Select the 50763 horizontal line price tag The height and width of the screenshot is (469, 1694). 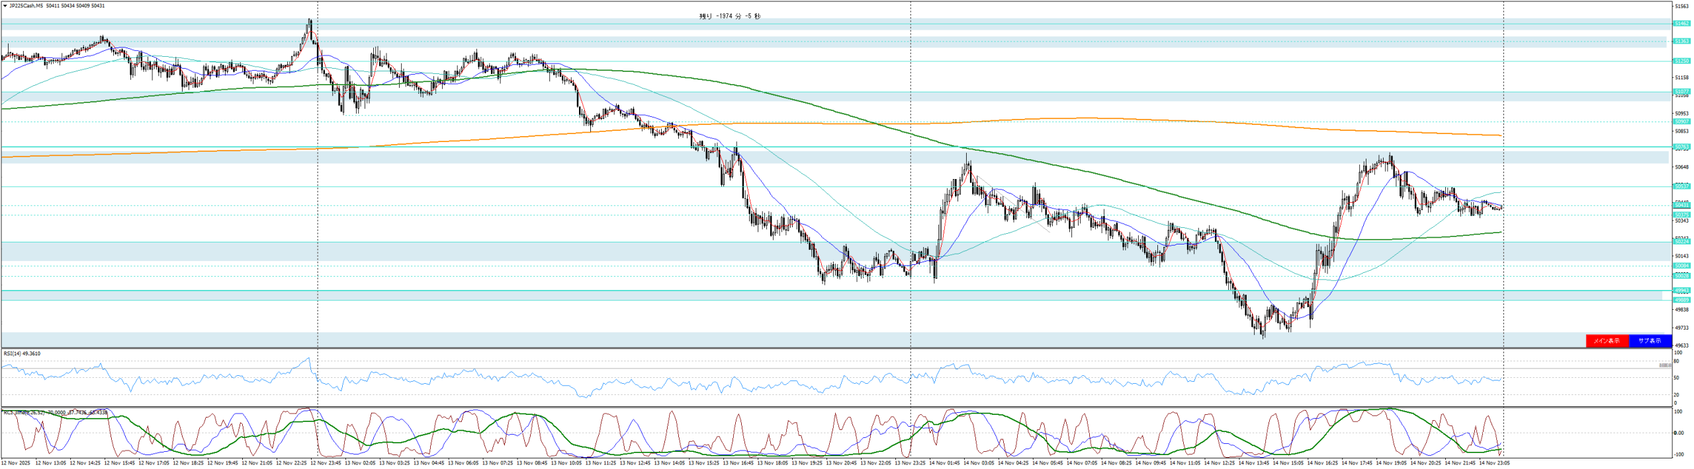(1681, 147)
